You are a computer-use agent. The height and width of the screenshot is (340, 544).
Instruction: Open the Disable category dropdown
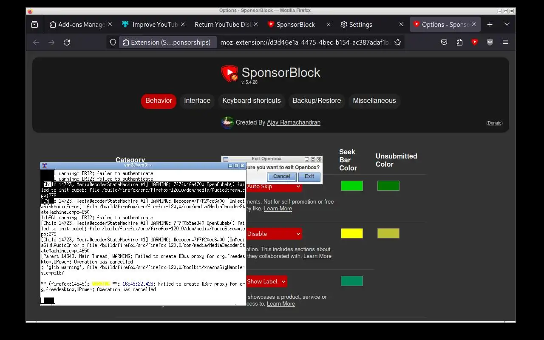pos(274,234)
